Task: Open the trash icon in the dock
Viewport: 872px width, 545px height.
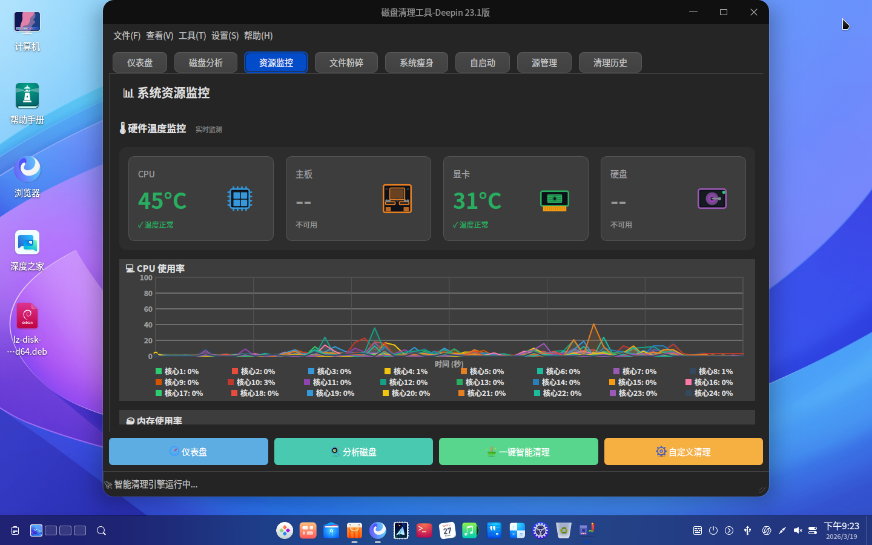Action: [x=563, y=530]
